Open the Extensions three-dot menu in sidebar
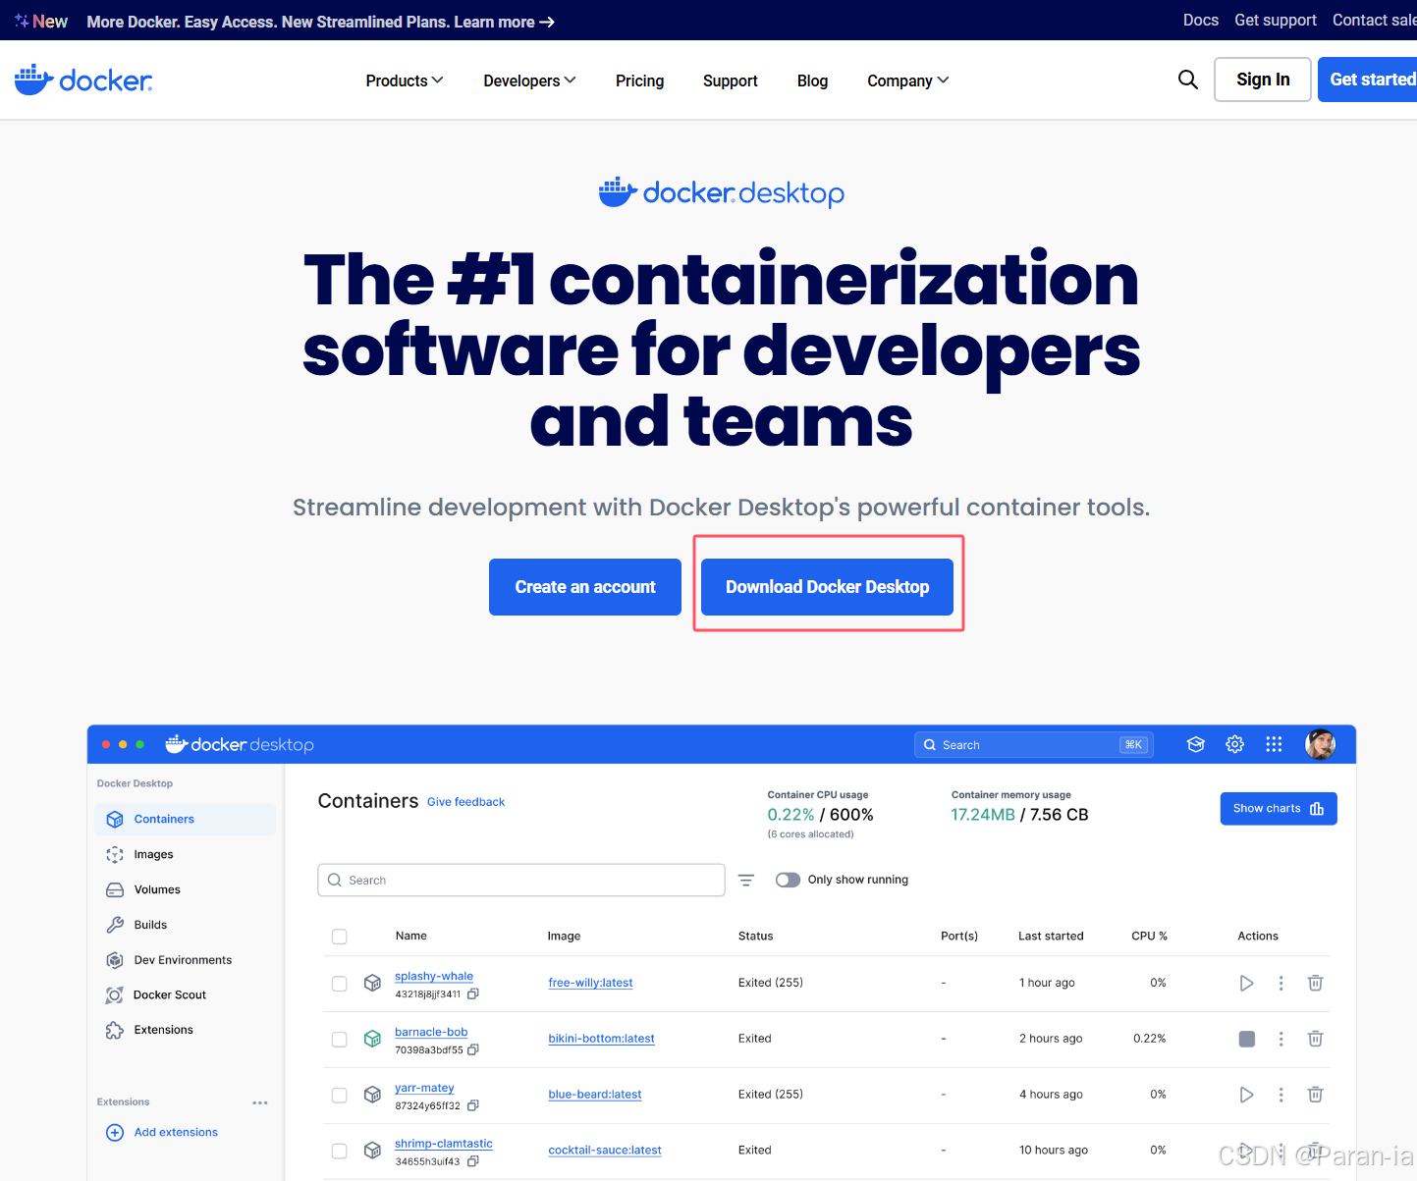This screenshot has width=1417, height=1181. click(260, 1102)
